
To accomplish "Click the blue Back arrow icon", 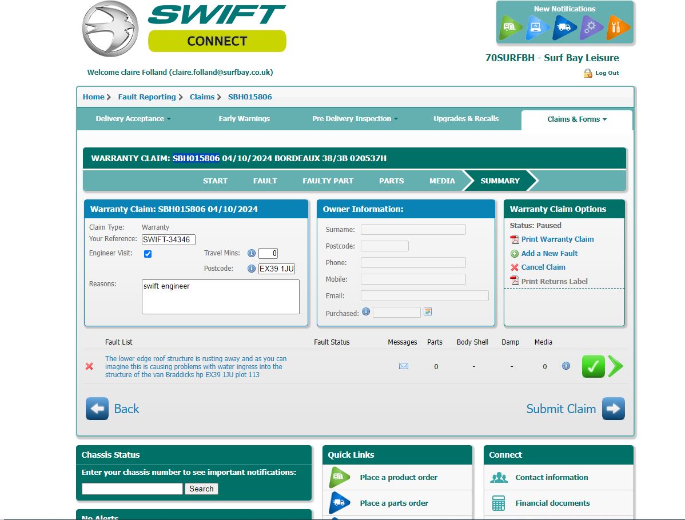I will pos(97,409).
